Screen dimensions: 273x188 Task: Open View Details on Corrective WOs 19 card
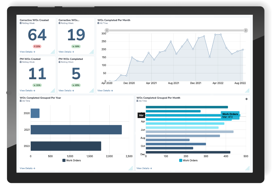(x=66, y=52)
